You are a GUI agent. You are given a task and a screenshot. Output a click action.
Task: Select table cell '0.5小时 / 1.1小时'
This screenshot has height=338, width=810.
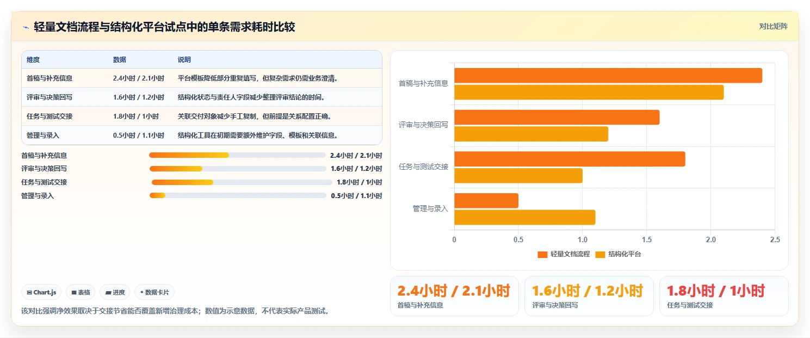(139, 136)
